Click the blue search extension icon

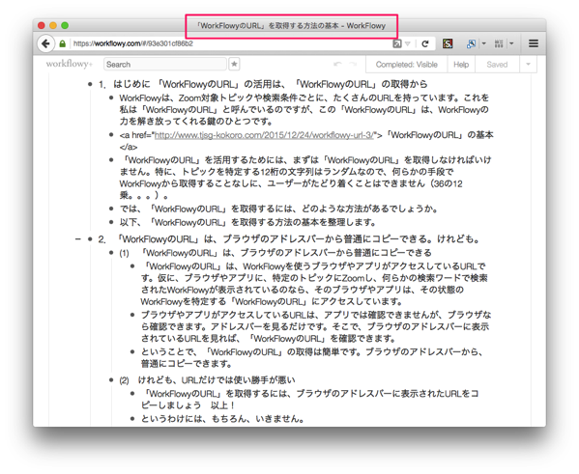471,43
